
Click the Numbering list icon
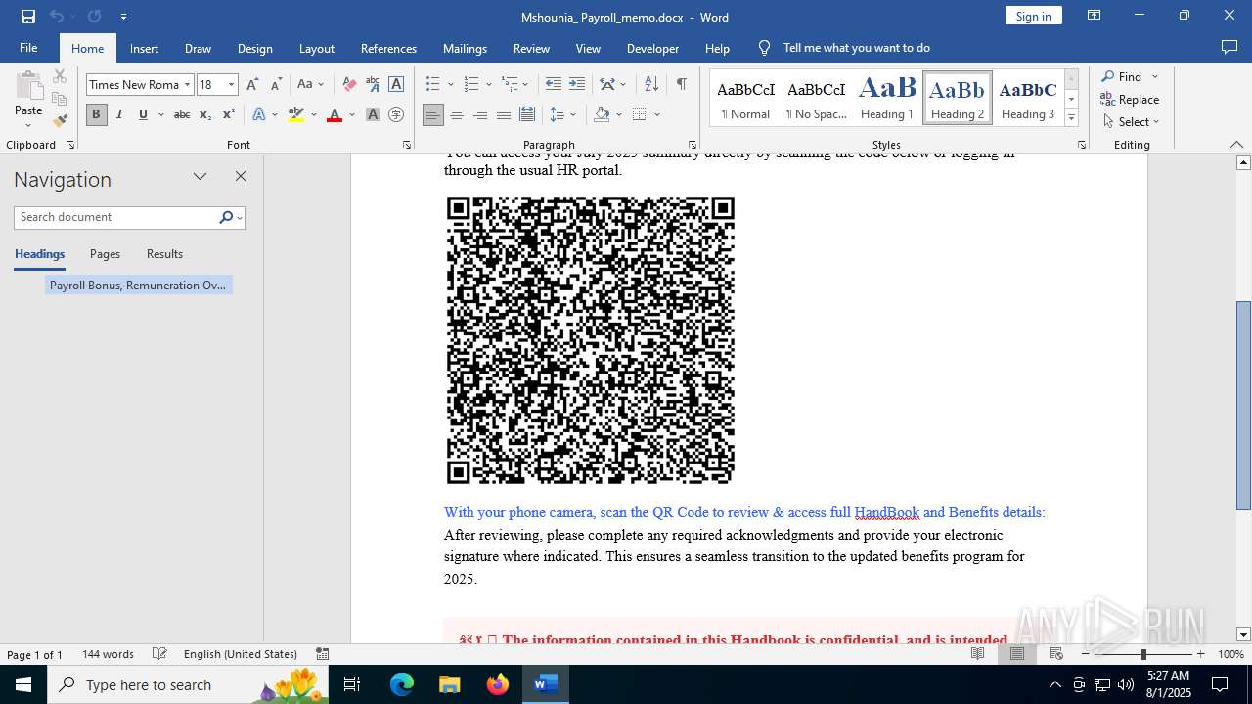pyautogui.click(x=470, y=84)
